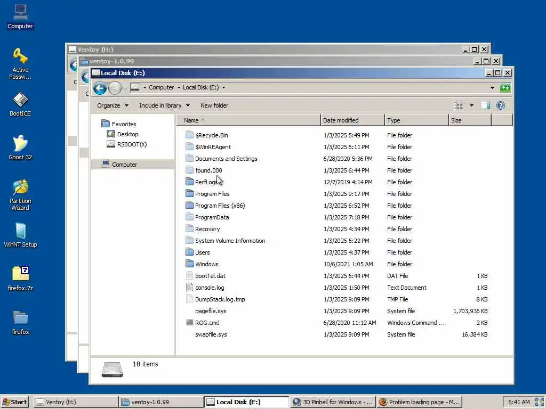Sort by the Size column header

[470, 120]
